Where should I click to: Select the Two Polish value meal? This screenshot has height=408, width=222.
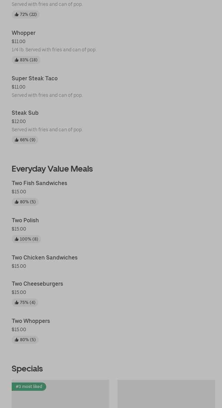click(x=25, y=221)
